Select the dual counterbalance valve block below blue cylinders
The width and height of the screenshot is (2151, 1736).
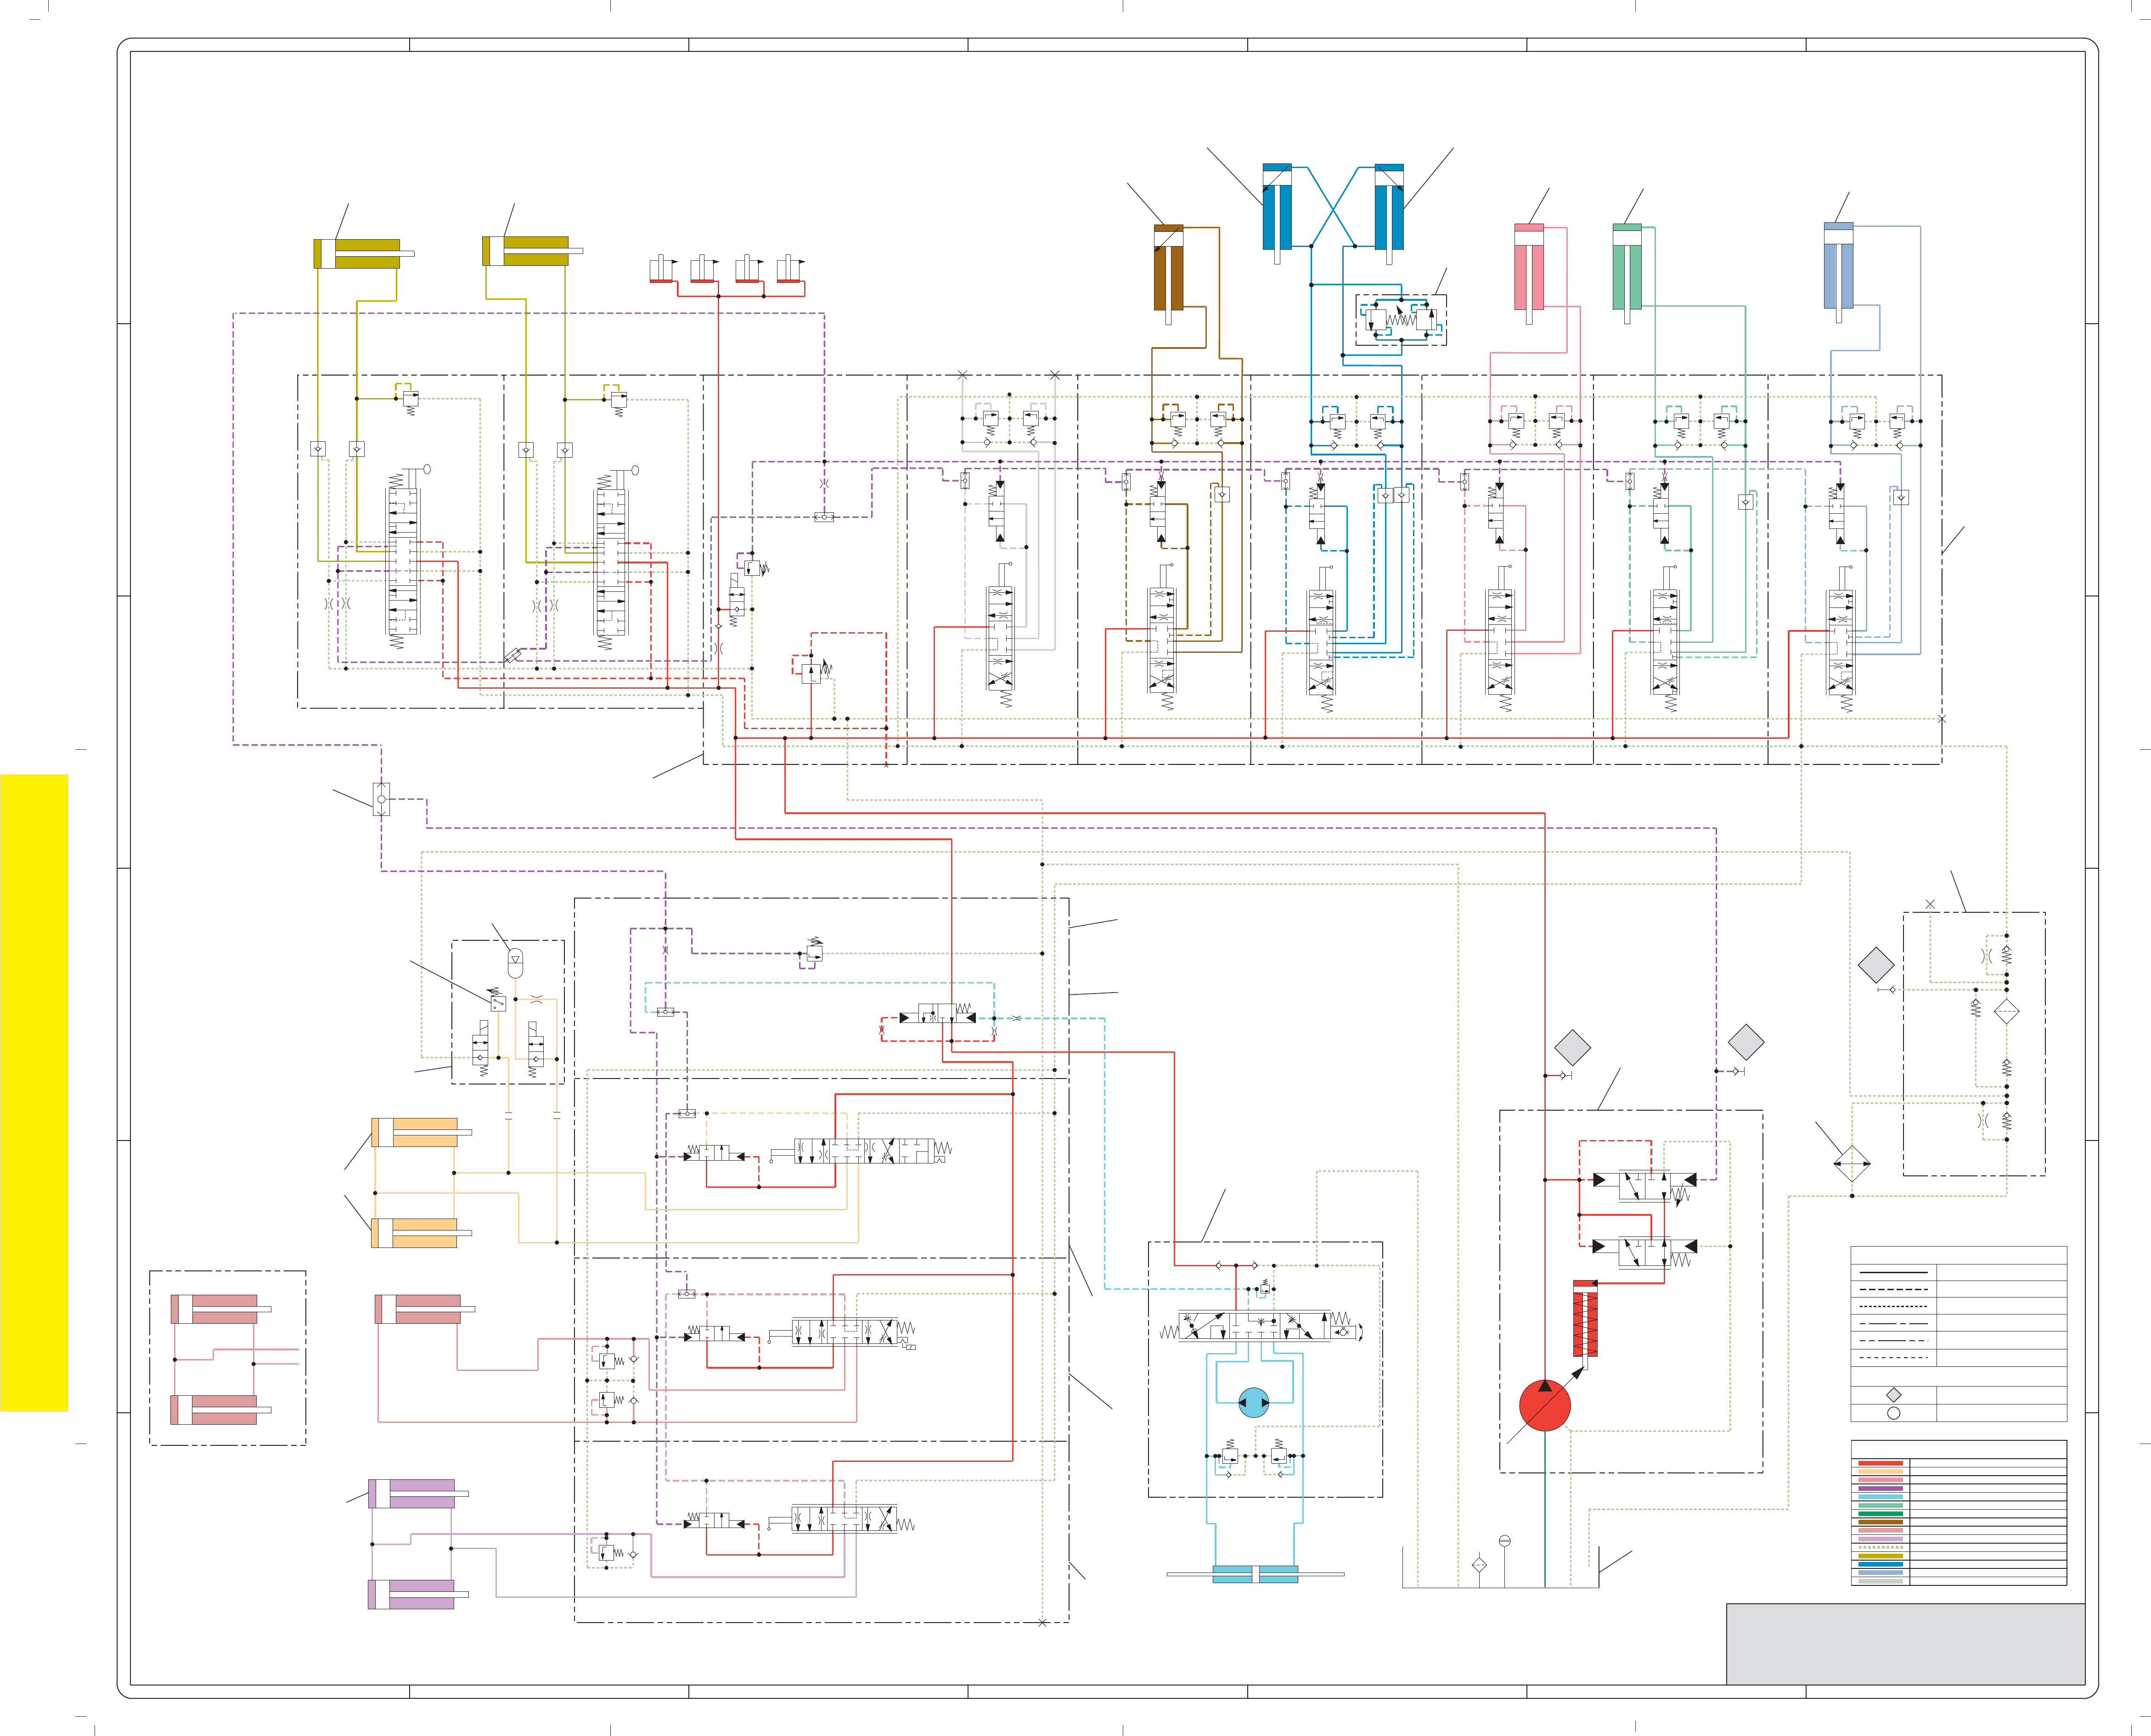coord(1401,320)
